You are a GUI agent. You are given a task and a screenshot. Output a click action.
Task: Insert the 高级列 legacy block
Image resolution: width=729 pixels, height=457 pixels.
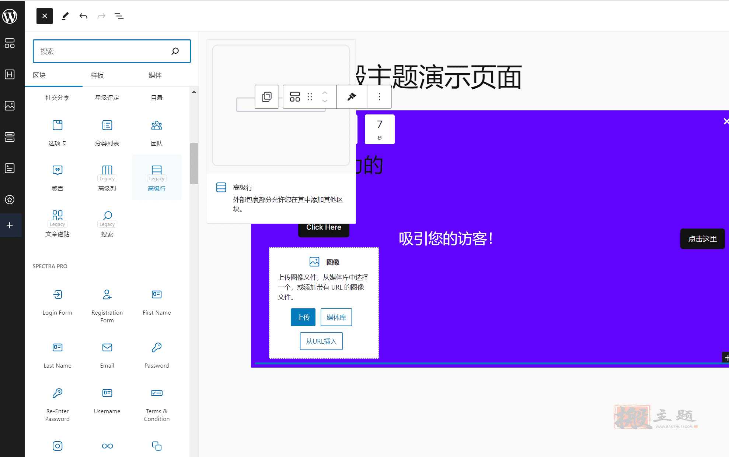(107, 178)
